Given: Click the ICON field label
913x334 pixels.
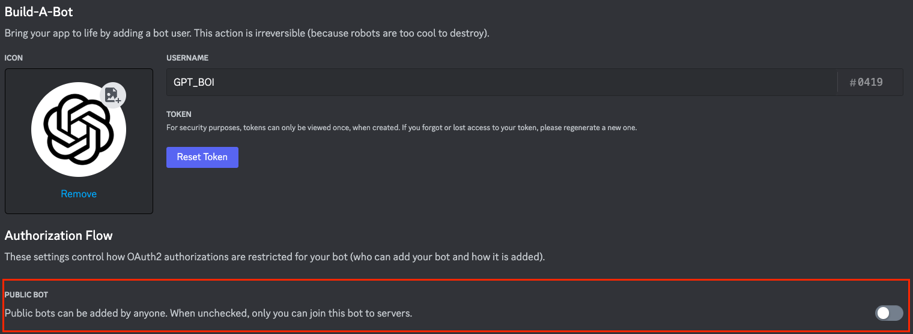Looking at the screenshot, I should [13, 58].
